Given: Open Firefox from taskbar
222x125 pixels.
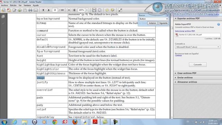Looking at the screenshot, I should tap(75, 122).
